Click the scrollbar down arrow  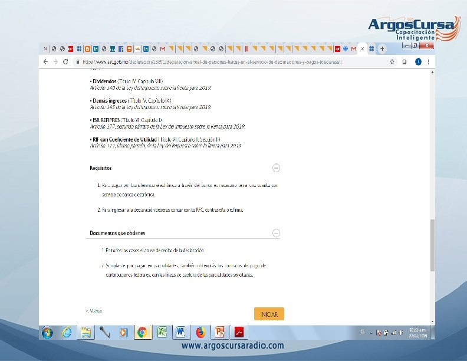pyautogui.click(x=432, y=321)
